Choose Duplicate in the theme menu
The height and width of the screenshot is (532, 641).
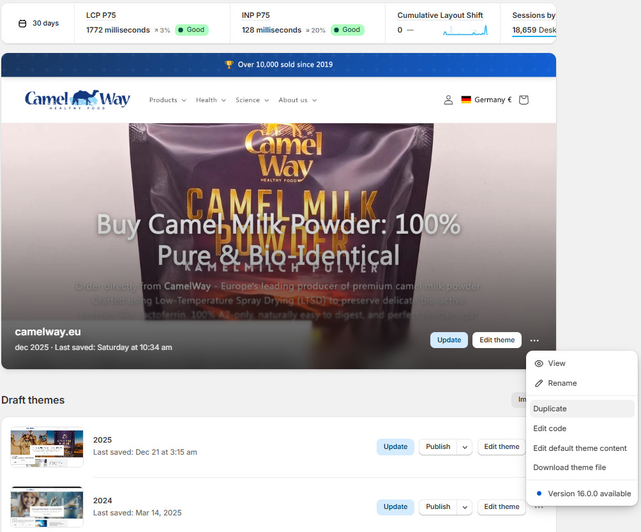pyautogui.click(x=582, y=409)
